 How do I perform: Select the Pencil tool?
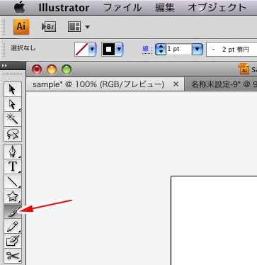[13, 227]
